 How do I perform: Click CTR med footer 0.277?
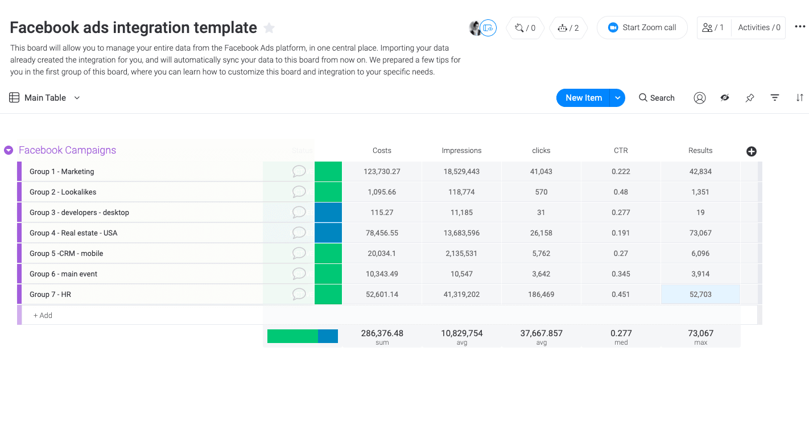point(621,337)
